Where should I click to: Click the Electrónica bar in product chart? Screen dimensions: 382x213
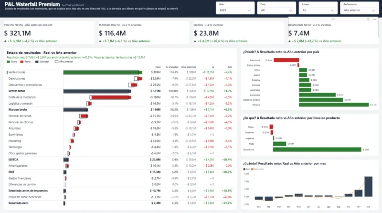pos(317,149)
